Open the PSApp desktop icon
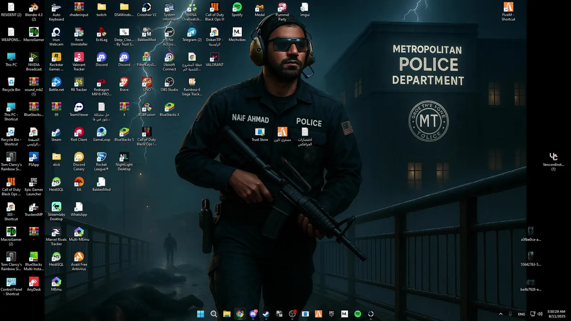Viewport: 571px width, 321px height. tap(34, 160)
